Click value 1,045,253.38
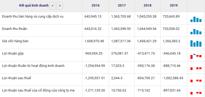This screenshot has height=97, width=205. pyautogui.click(x=147, y=17)
